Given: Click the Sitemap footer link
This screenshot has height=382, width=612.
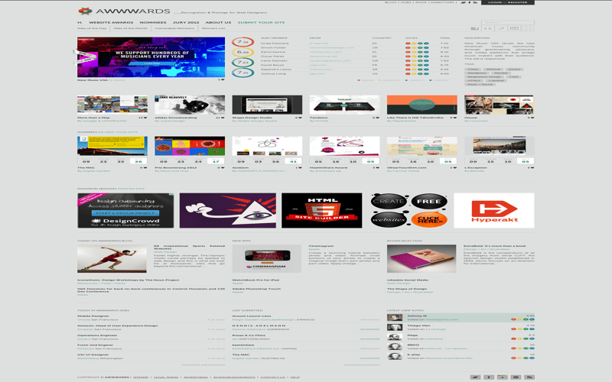Looking at the screenshot, I should (141, 377).
